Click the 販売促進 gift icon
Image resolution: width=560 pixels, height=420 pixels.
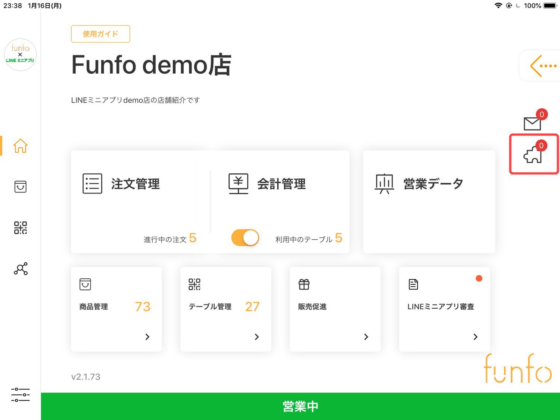click(x=304, y=284)
